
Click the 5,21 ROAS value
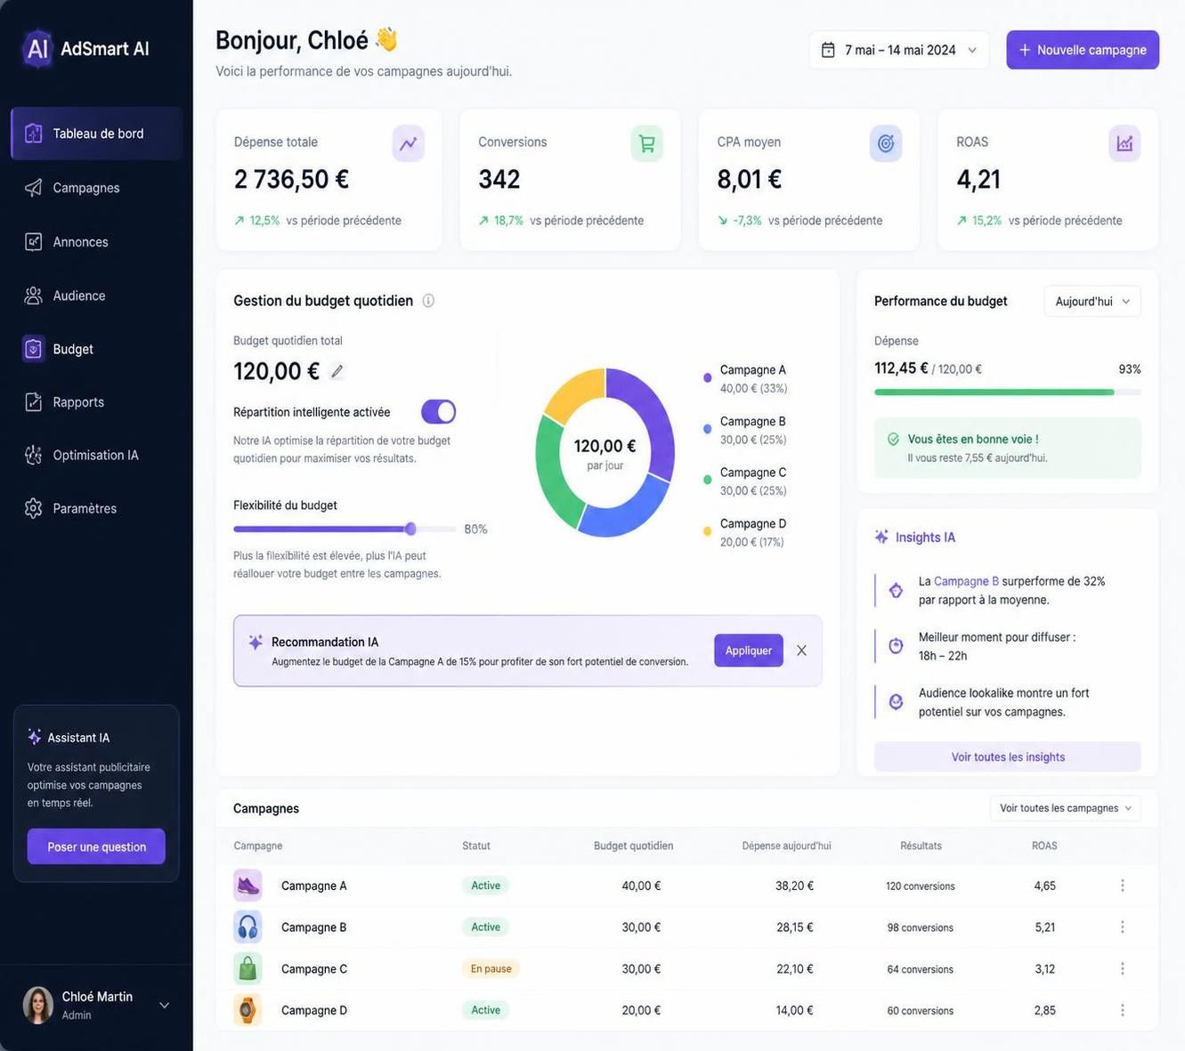point(1045,927)
